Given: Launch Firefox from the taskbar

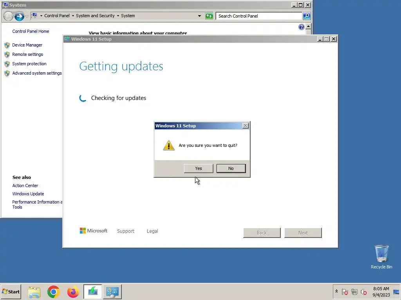Looking at the screenshot, I should tap(73, 291).
